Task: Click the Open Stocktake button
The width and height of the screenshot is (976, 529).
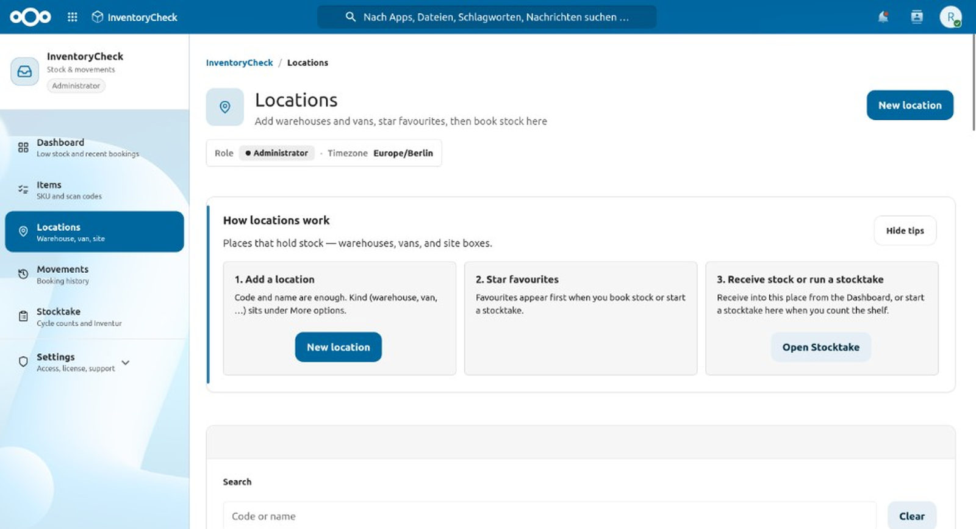Action: pos(820,347)
